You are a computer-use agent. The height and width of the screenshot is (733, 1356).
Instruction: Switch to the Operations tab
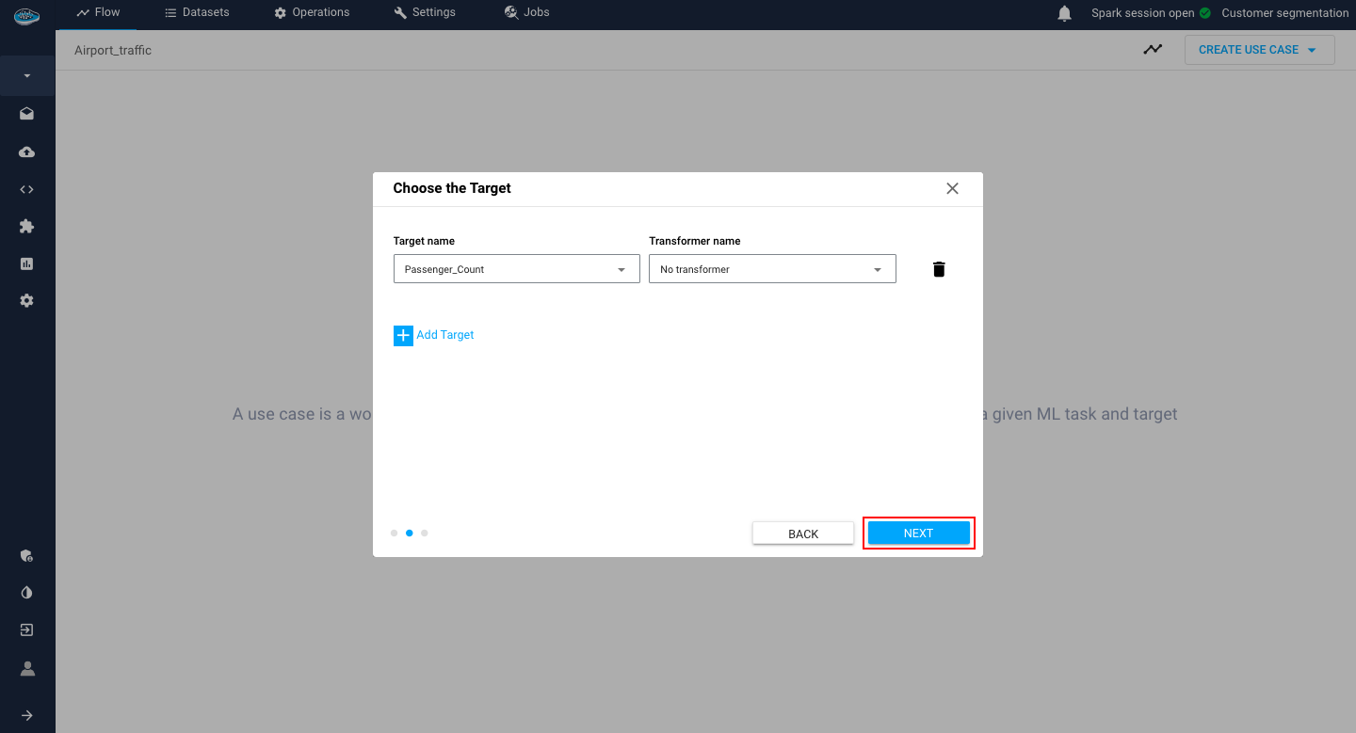pyautogui.click(x=312, y=12)
